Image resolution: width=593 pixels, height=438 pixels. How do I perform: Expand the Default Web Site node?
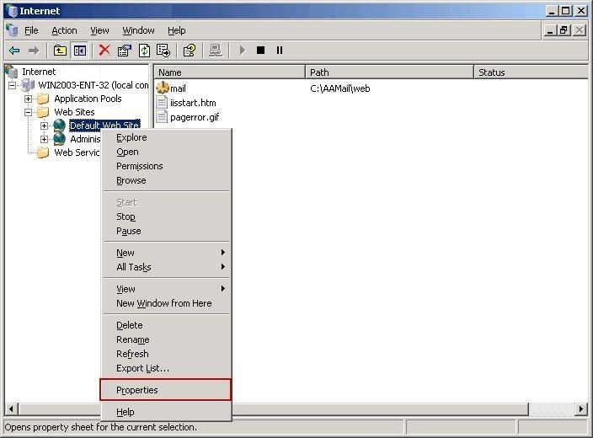click(45, 126)
